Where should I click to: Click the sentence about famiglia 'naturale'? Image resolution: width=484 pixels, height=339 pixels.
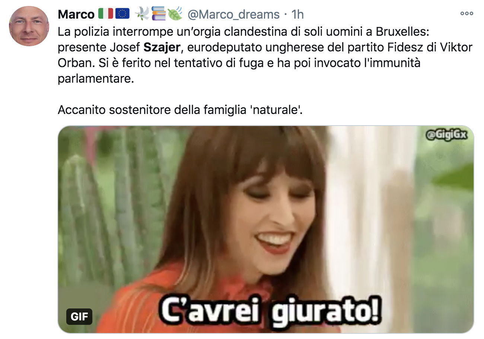point(180,110)
